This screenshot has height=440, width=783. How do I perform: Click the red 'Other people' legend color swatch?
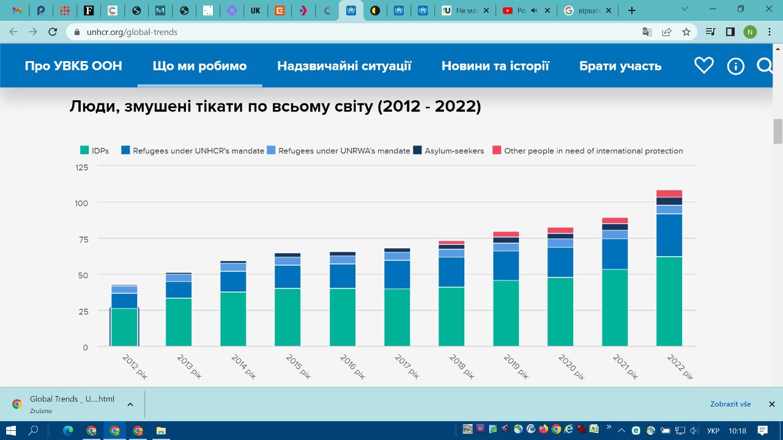click(497, 150)
